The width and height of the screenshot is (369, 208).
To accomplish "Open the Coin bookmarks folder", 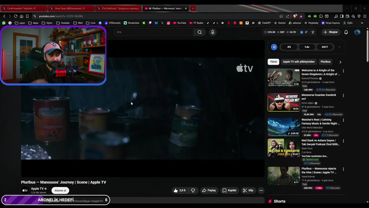I will point(91,23).
